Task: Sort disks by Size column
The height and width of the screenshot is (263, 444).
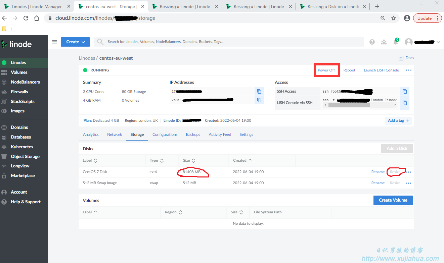Action: tap(189, 161)
